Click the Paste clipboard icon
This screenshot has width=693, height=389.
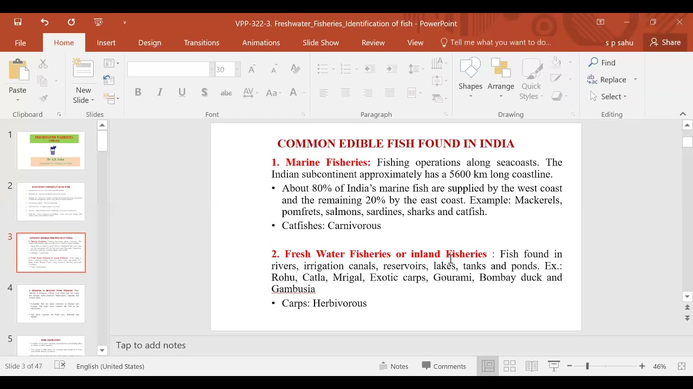pyautogui.click(x=18, y=70)
